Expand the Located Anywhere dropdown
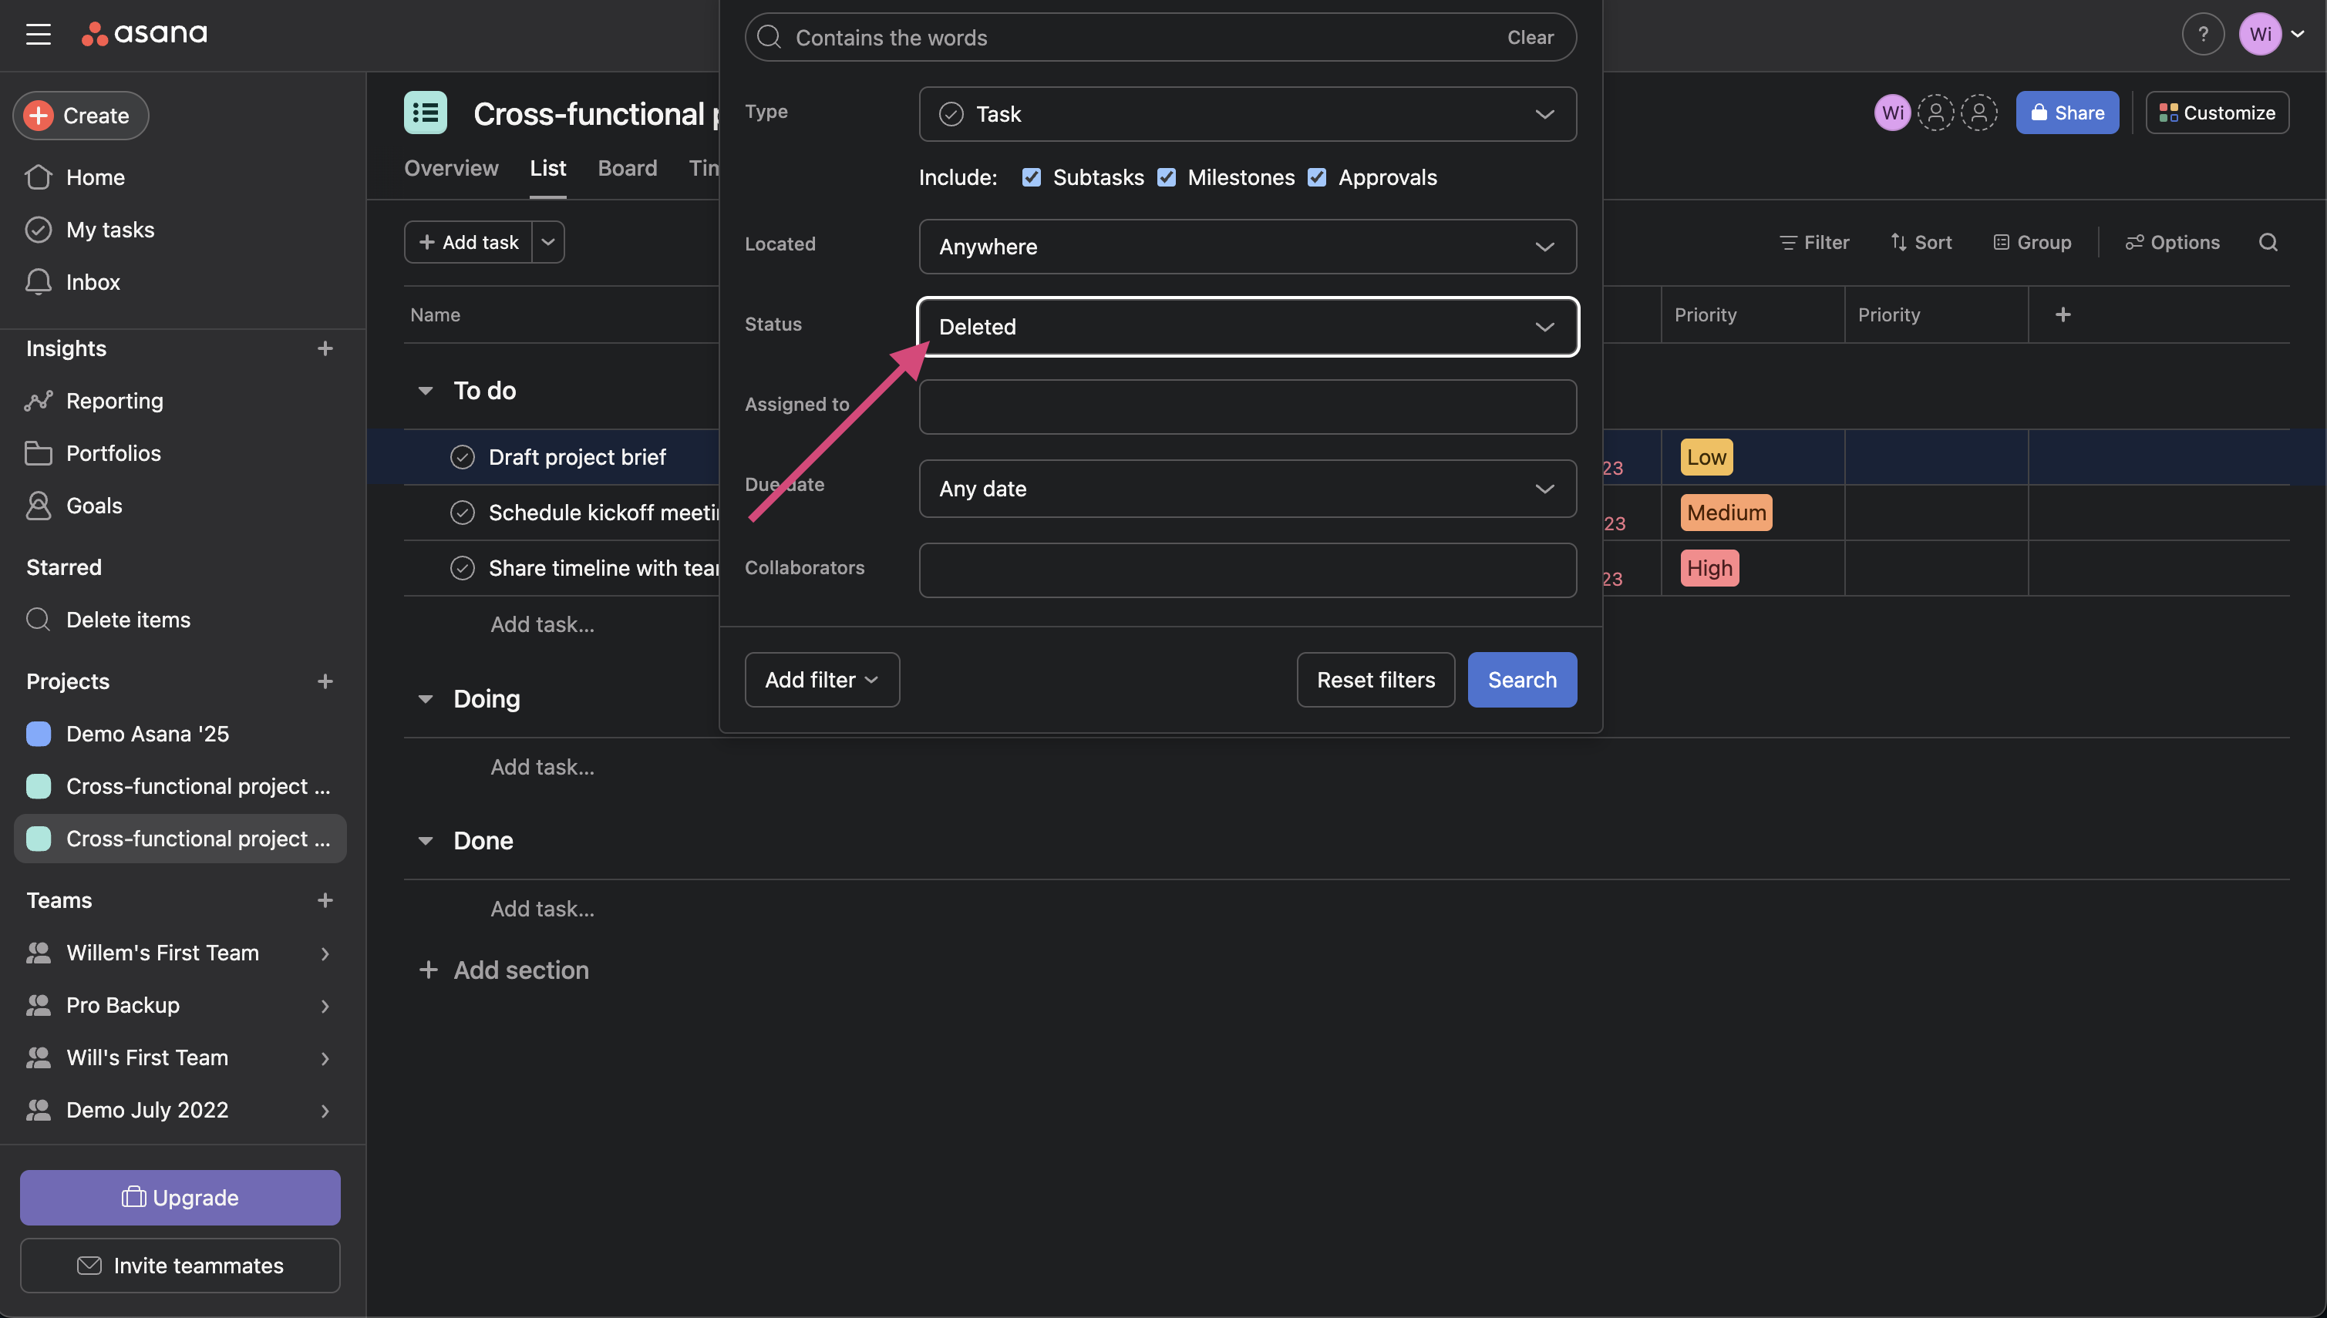 tap(1247, 246)
